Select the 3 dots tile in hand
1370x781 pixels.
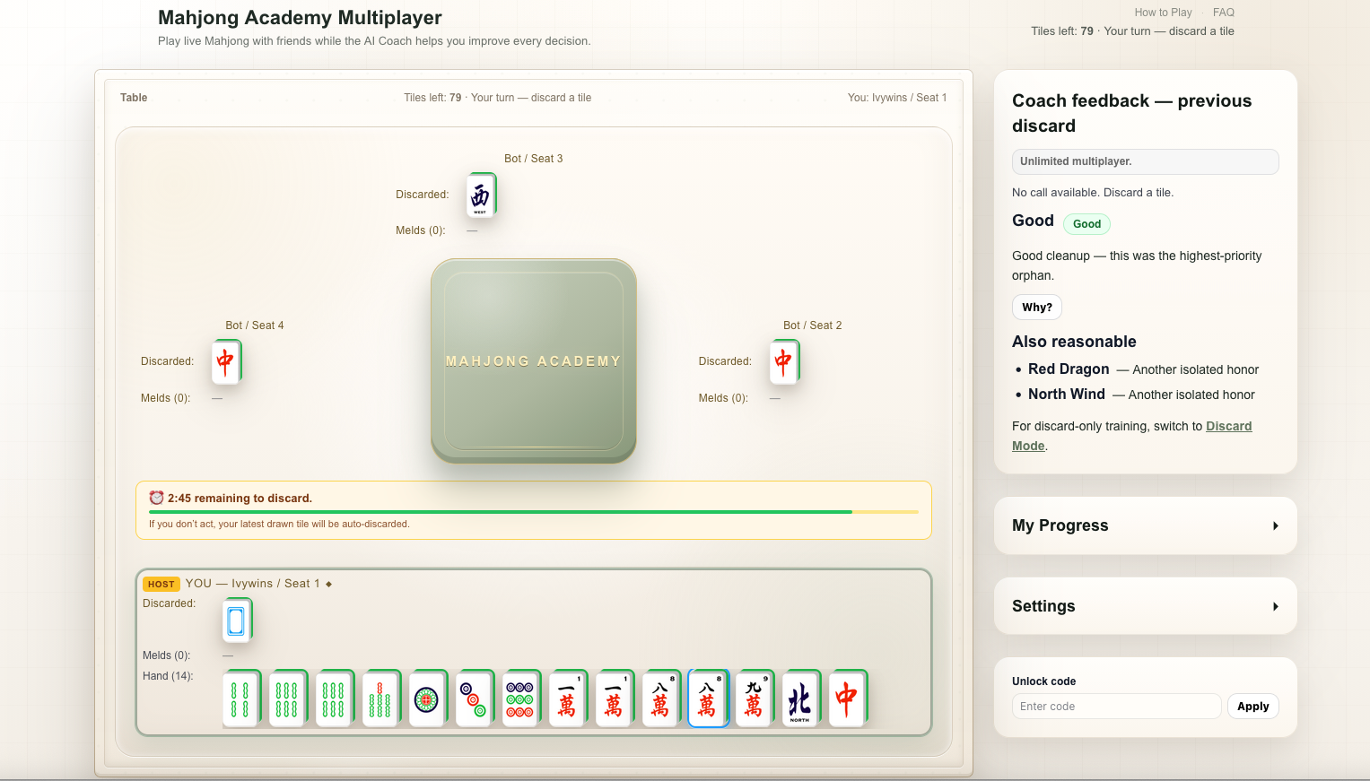click(x=474, y=699)
